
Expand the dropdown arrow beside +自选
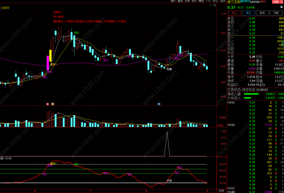point(281,2)
